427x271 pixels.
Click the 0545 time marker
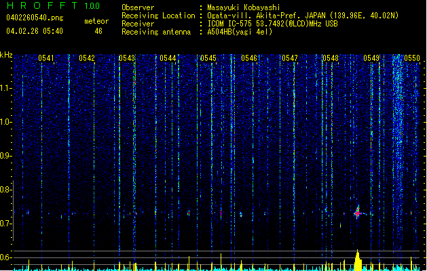point(208,58)
